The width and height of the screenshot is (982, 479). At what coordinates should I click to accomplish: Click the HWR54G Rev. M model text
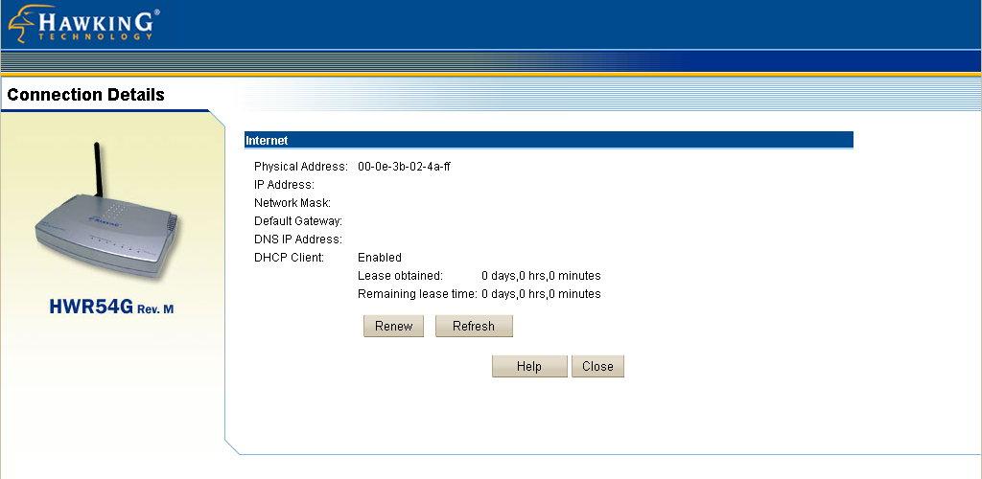111,307
